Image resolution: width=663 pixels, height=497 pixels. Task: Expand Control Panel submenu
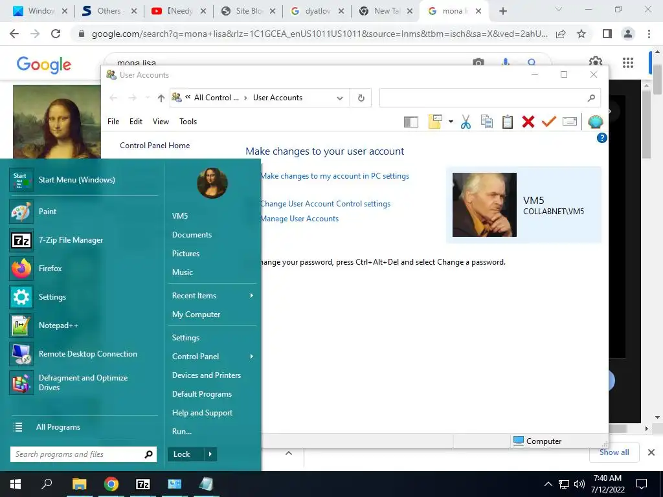(x=212, y=357)
